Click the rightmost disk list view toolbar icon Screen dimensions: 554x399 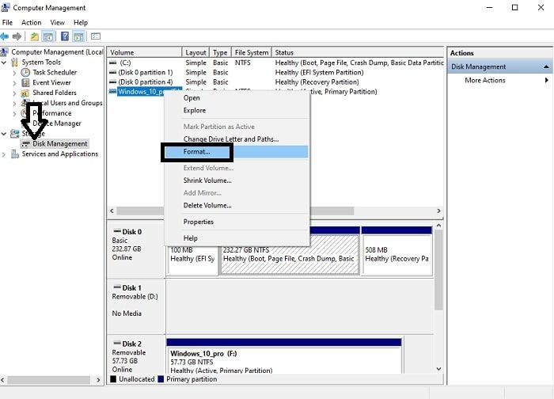pos(96,36)
